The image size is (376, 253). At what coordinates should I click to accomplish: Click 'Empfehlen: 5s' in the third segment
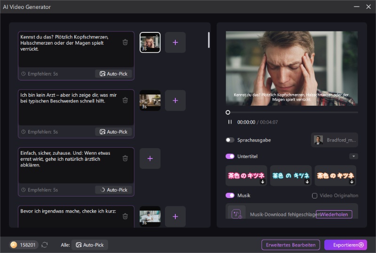[39, 190]
